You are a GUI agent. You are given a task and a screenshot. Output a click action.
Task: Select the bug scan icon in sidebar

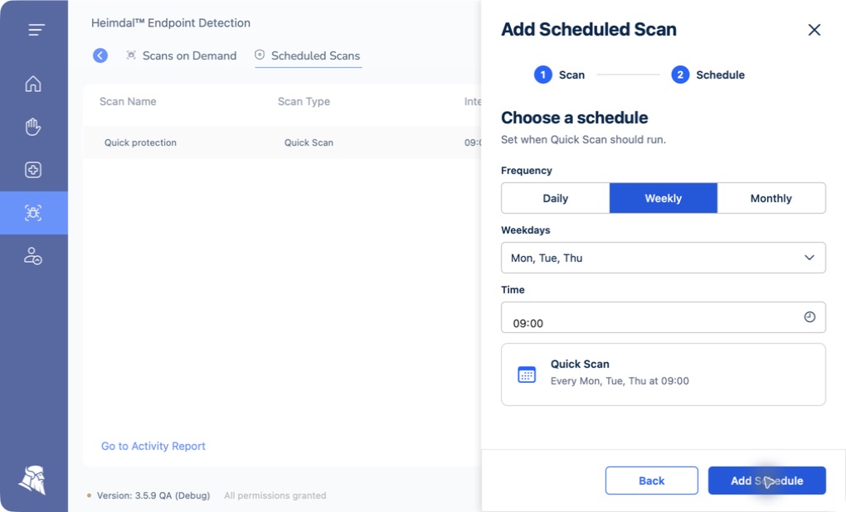coord(33,213)
